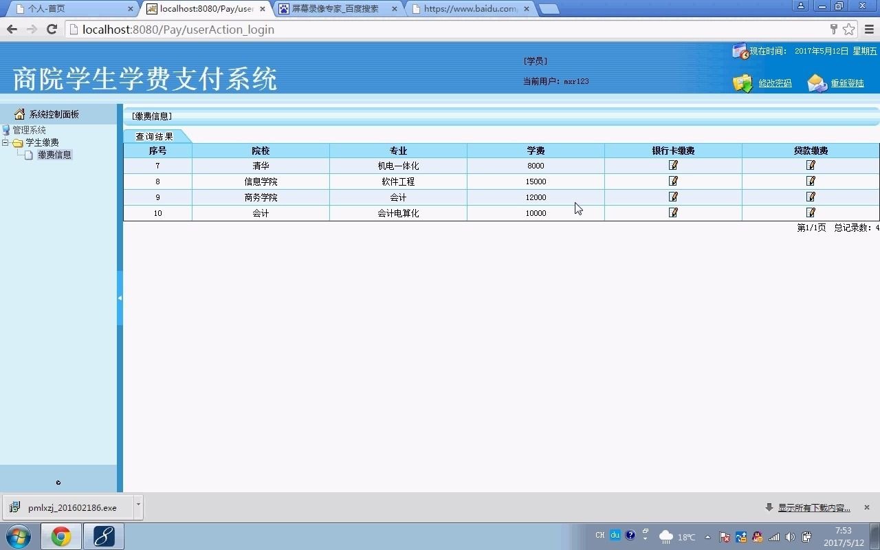Click the address bar URL field
This screenshot has height=550, width=880.
pyautogui.click(x=447, y=30)
